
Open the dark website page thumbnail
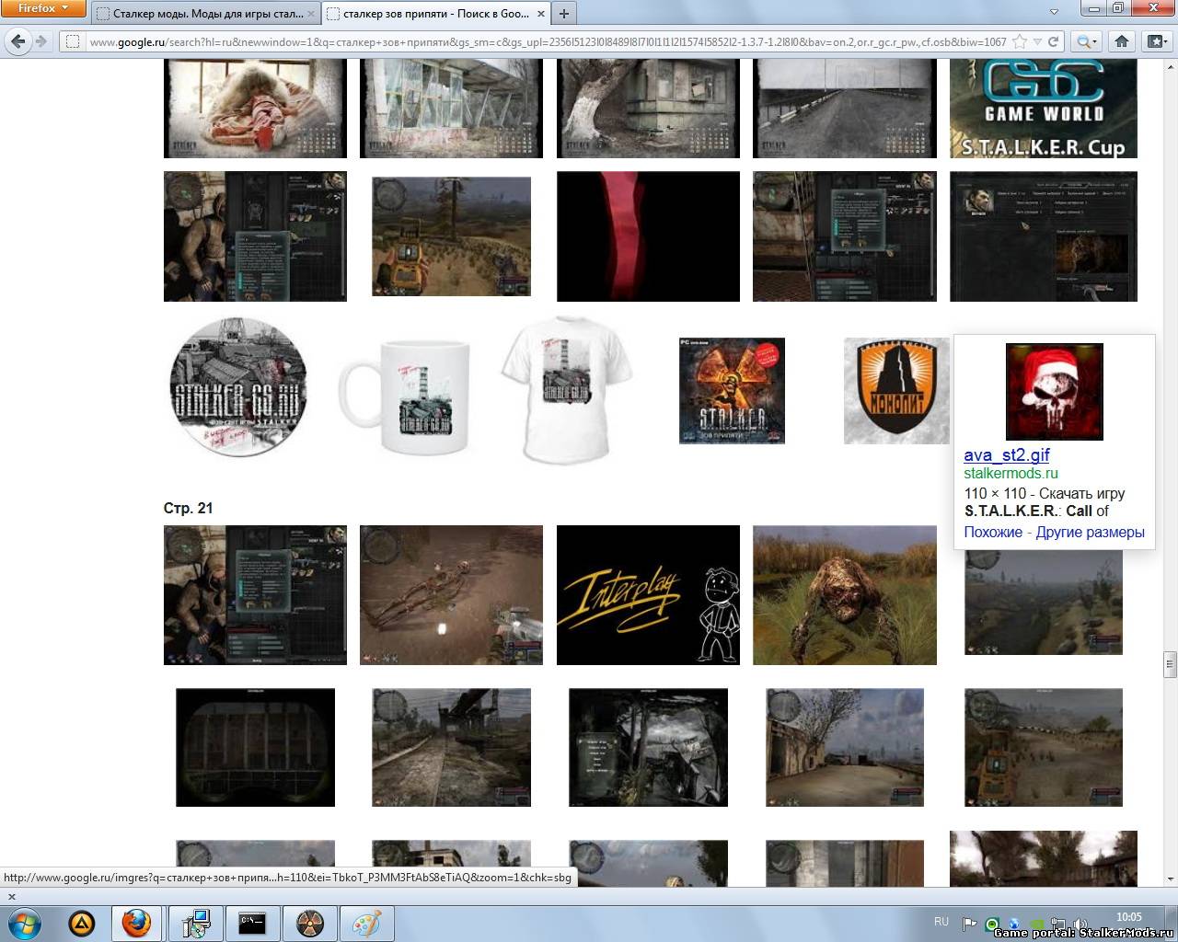(1044, 236)
